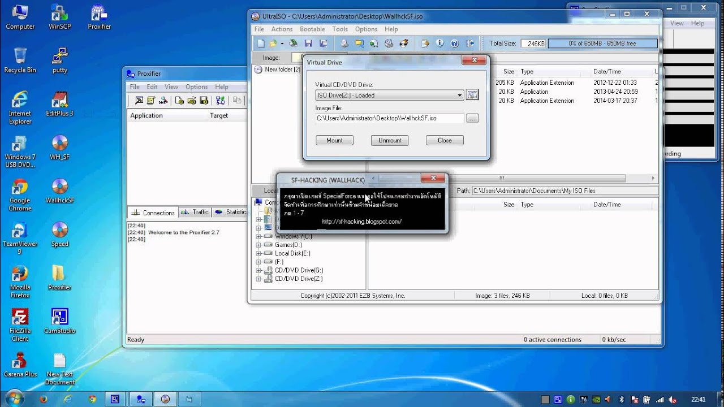Click virtual drive settings icon beside dropdown
Screen dimensions: 724x407
click(472, 95)
